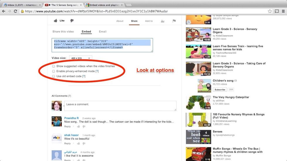Open the Video size 420 × 315 dropdown

click(x=81, y=58)
